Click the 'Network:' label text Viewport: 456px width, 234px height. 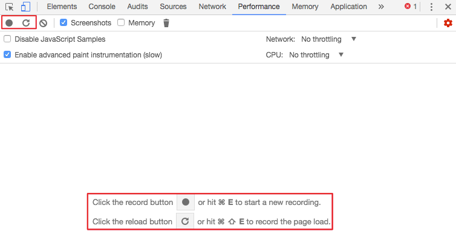[281, 39]
